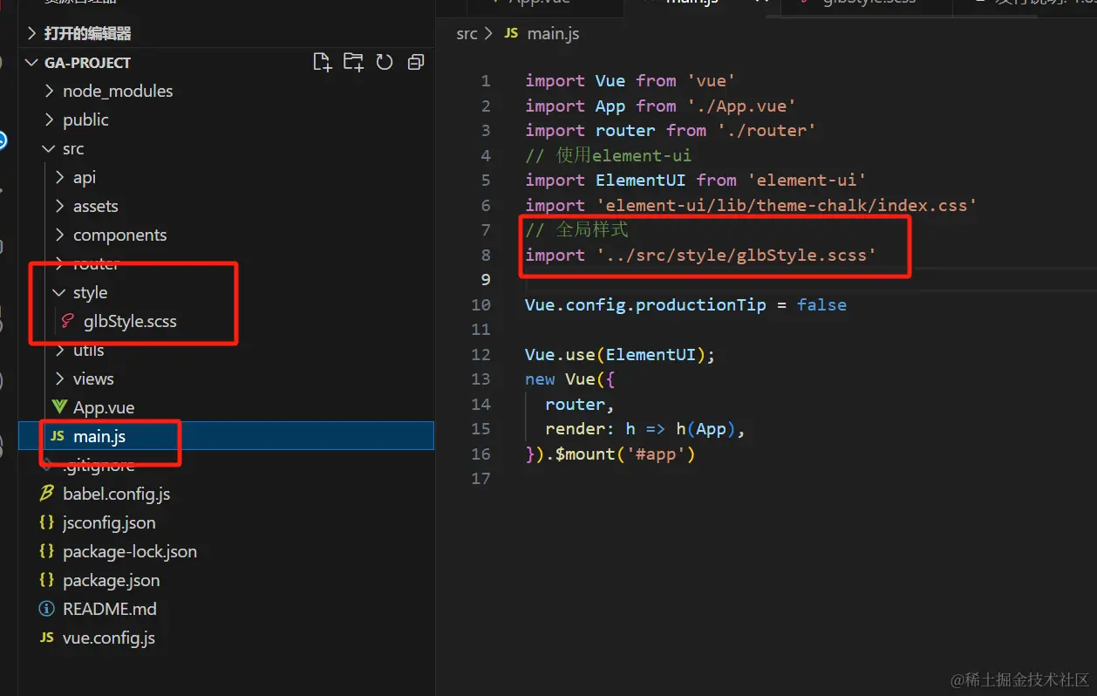1097x696 pixels.
Task: Click the info icon beside README.md
Action: [x=47, y=609]
